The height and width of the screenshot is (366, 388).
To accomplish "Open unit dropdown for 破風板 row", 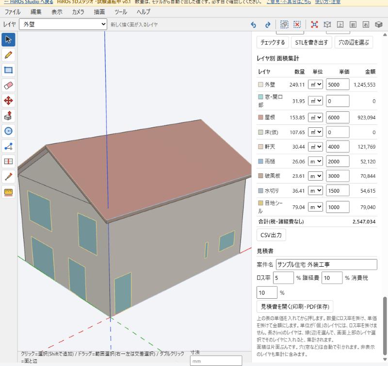I will (315, 176).
